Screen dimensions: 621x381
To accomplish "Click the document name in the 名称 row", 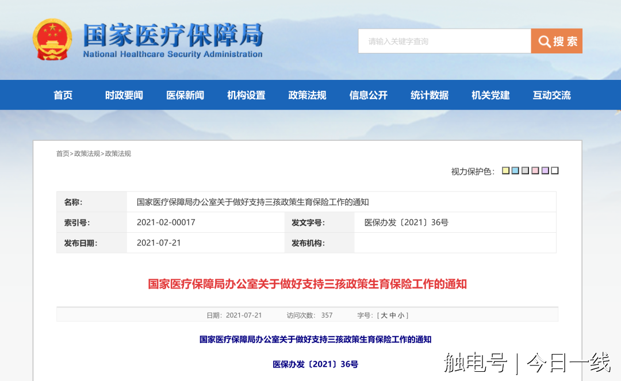I will tap(252, 202).
